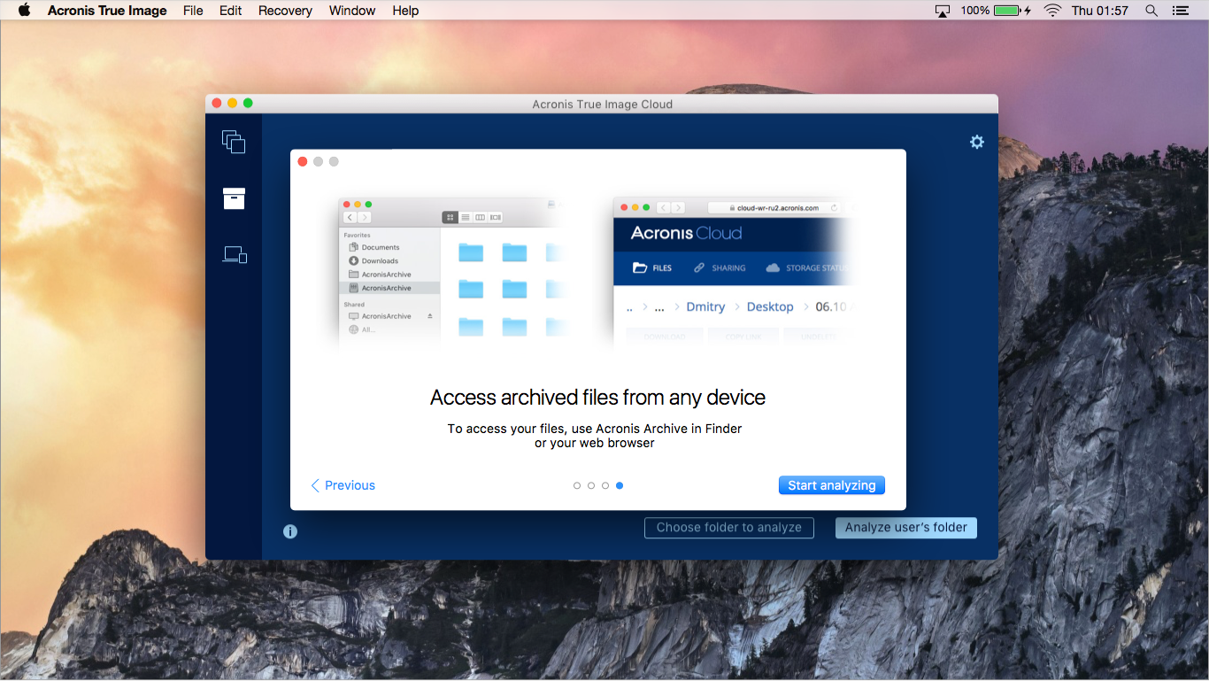Click the 100% battery percentage text

975,11
